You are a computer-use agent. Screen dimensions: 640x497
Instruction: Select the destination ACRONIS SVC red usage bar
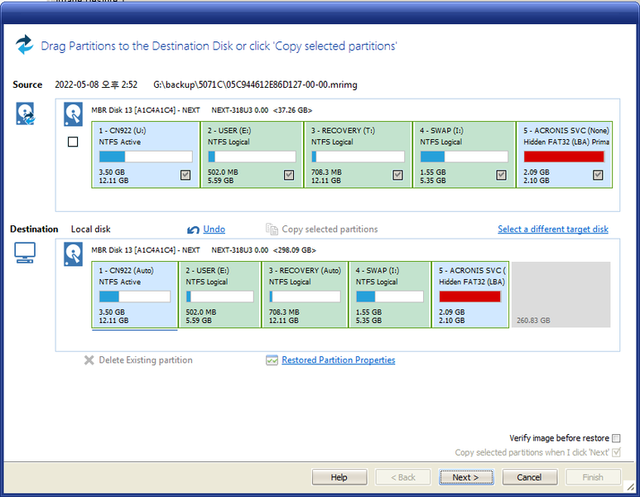[x=469, y=297]
